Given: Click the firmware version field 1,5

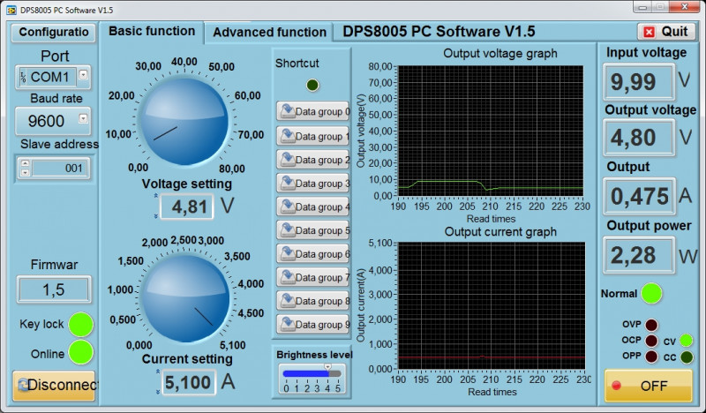Looking at the screenshot, I should (54, 289).
